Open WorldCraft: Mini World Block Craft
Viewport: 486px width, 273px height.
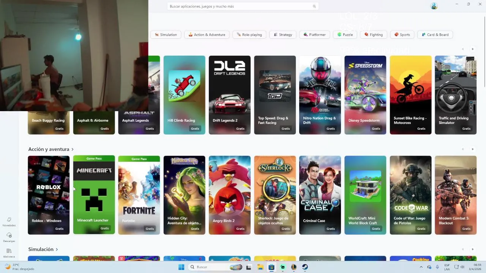365,195
